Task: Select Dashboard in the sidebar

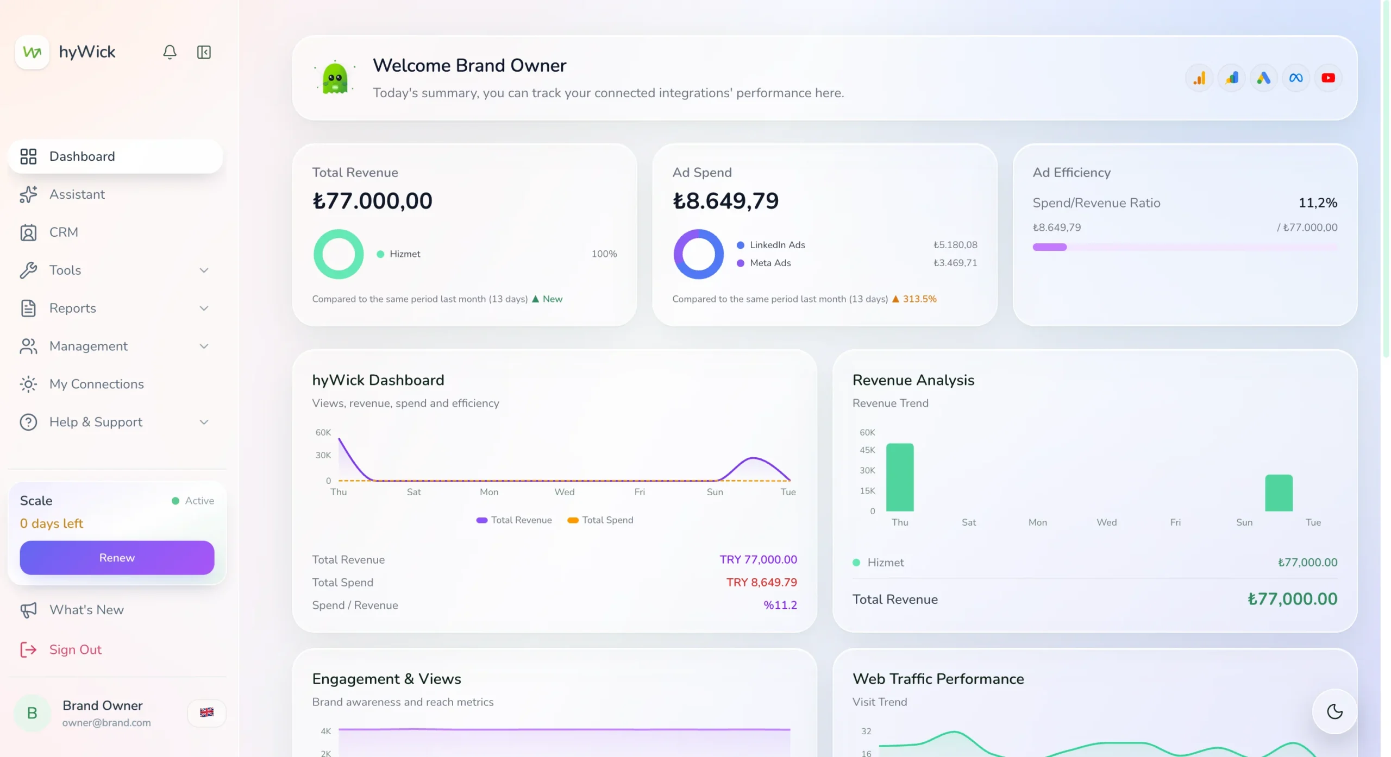Action: [116, 156]
